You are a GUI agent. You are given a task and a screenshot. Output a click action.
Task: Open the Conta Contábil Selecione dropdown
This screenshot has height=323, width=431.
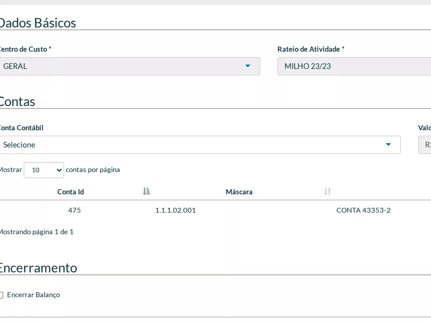200,145
